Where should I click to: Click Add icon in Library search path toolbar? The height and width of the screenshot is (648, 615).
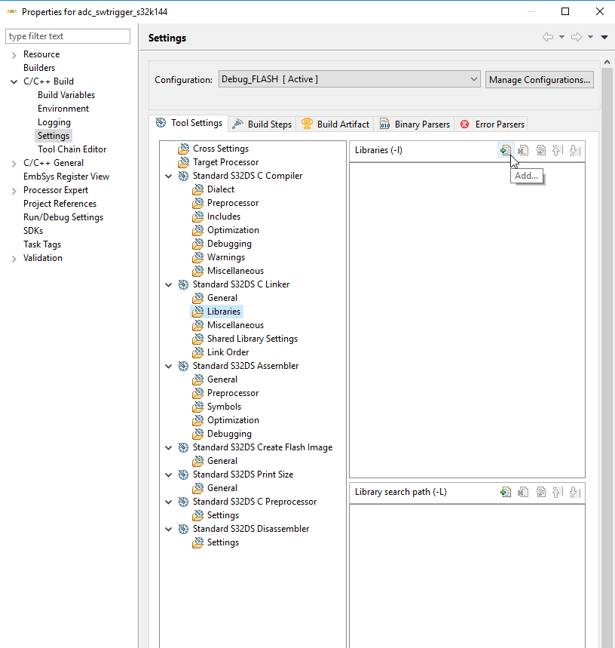point(506,492)
